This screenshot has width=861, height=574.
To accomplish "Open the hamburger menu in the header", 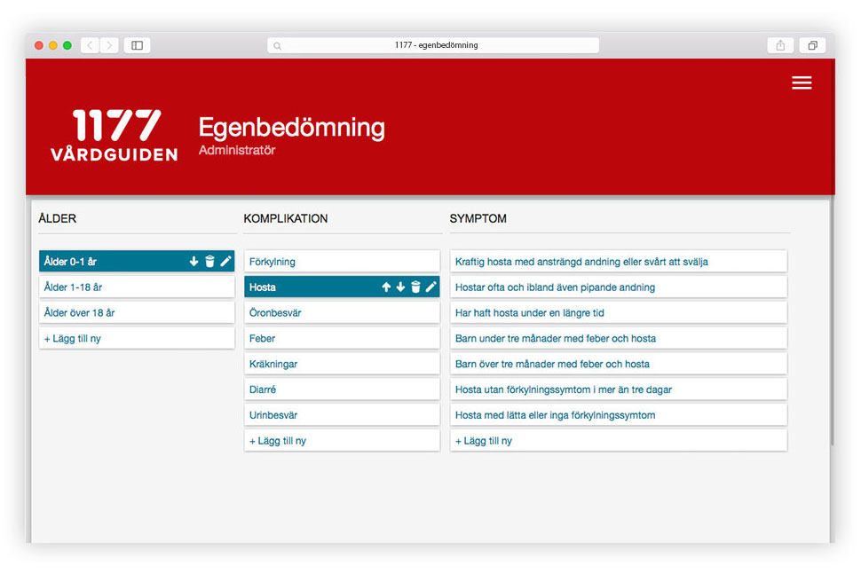I will coord(802,83).
